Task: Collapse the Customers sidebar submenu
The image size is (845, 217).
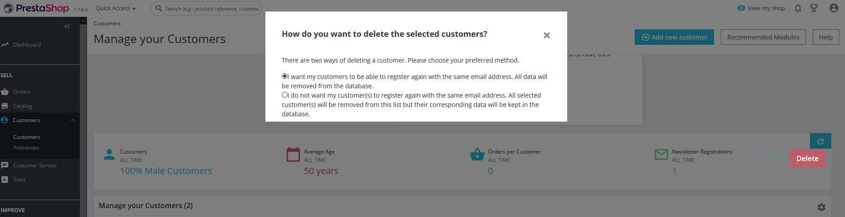Action: click(x=73, y=120)
